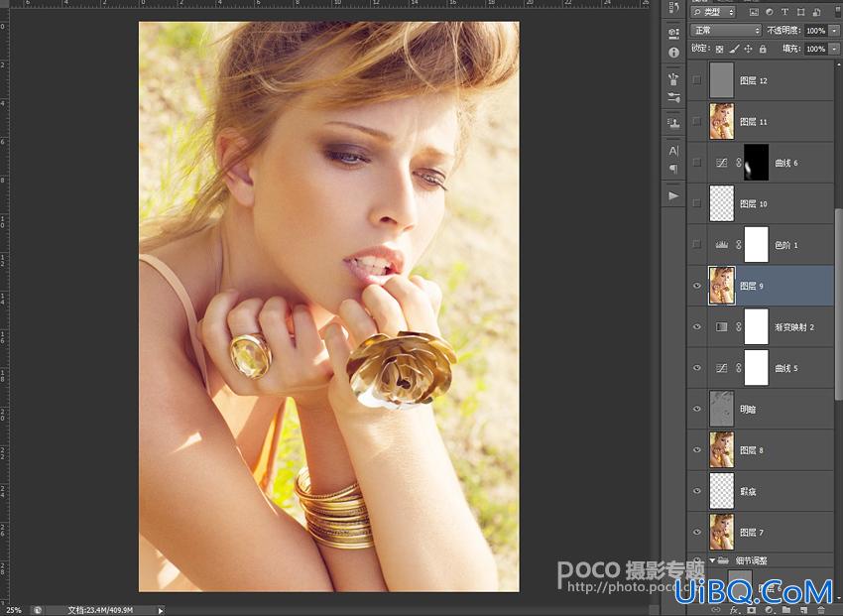Lock all padlock icon

[763, 49]
